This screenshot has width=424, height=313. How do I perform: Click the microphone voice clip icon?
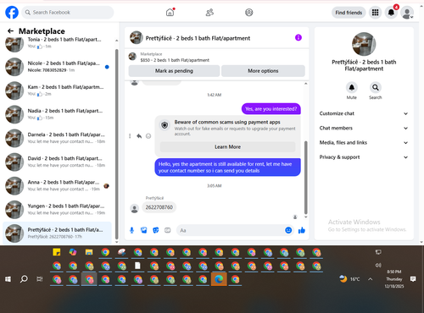tap(131, 230)
